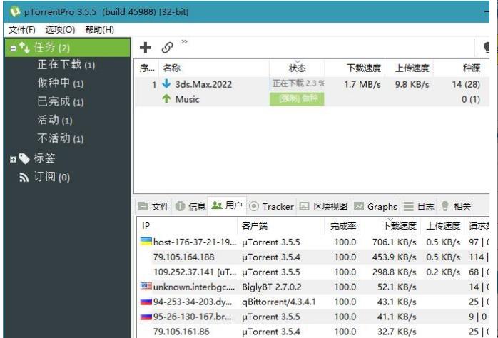Viewport: 498px width, 338px height.
Task: Switch to the Tracker tab
Action: click(272, 206)
